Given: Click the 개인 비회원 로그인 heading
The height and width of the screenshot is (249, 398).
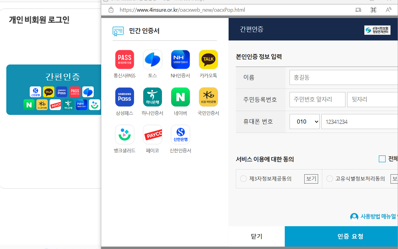Looking at the screenshot, I should (39, 20).
